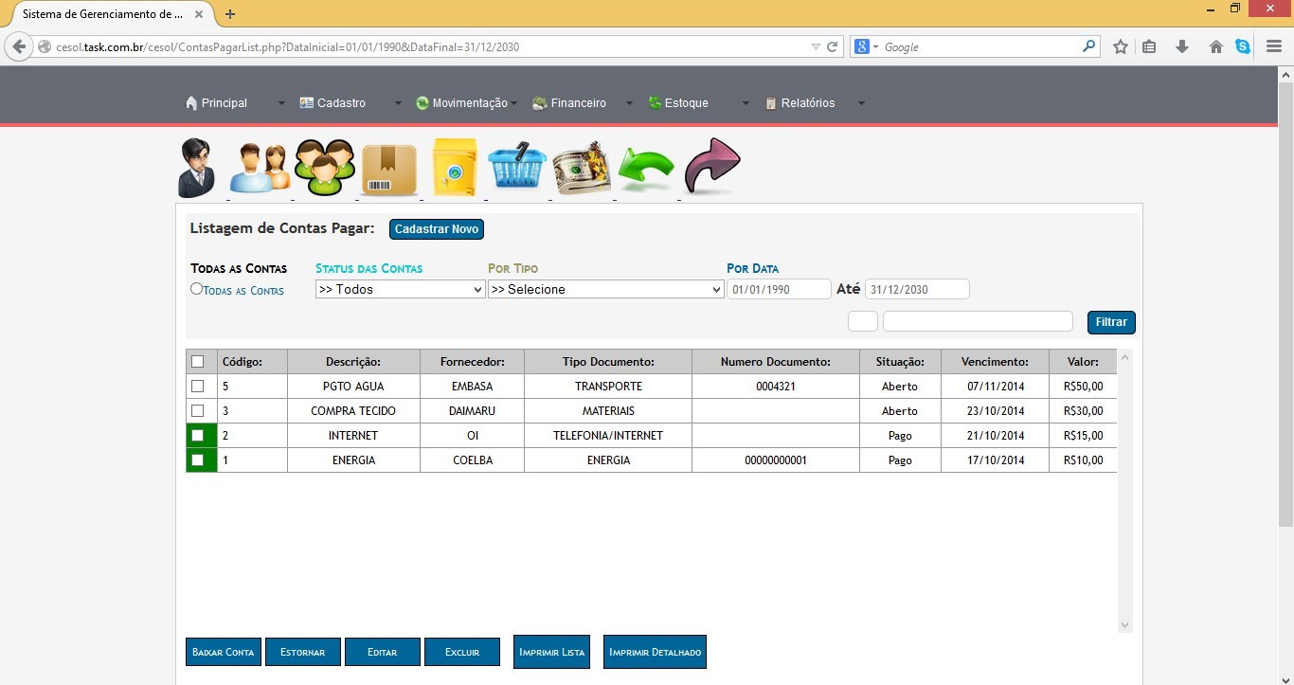This screenshot has height=685, width=1294.
Task: Click the yellow safe icon
Action: point(455,168)
